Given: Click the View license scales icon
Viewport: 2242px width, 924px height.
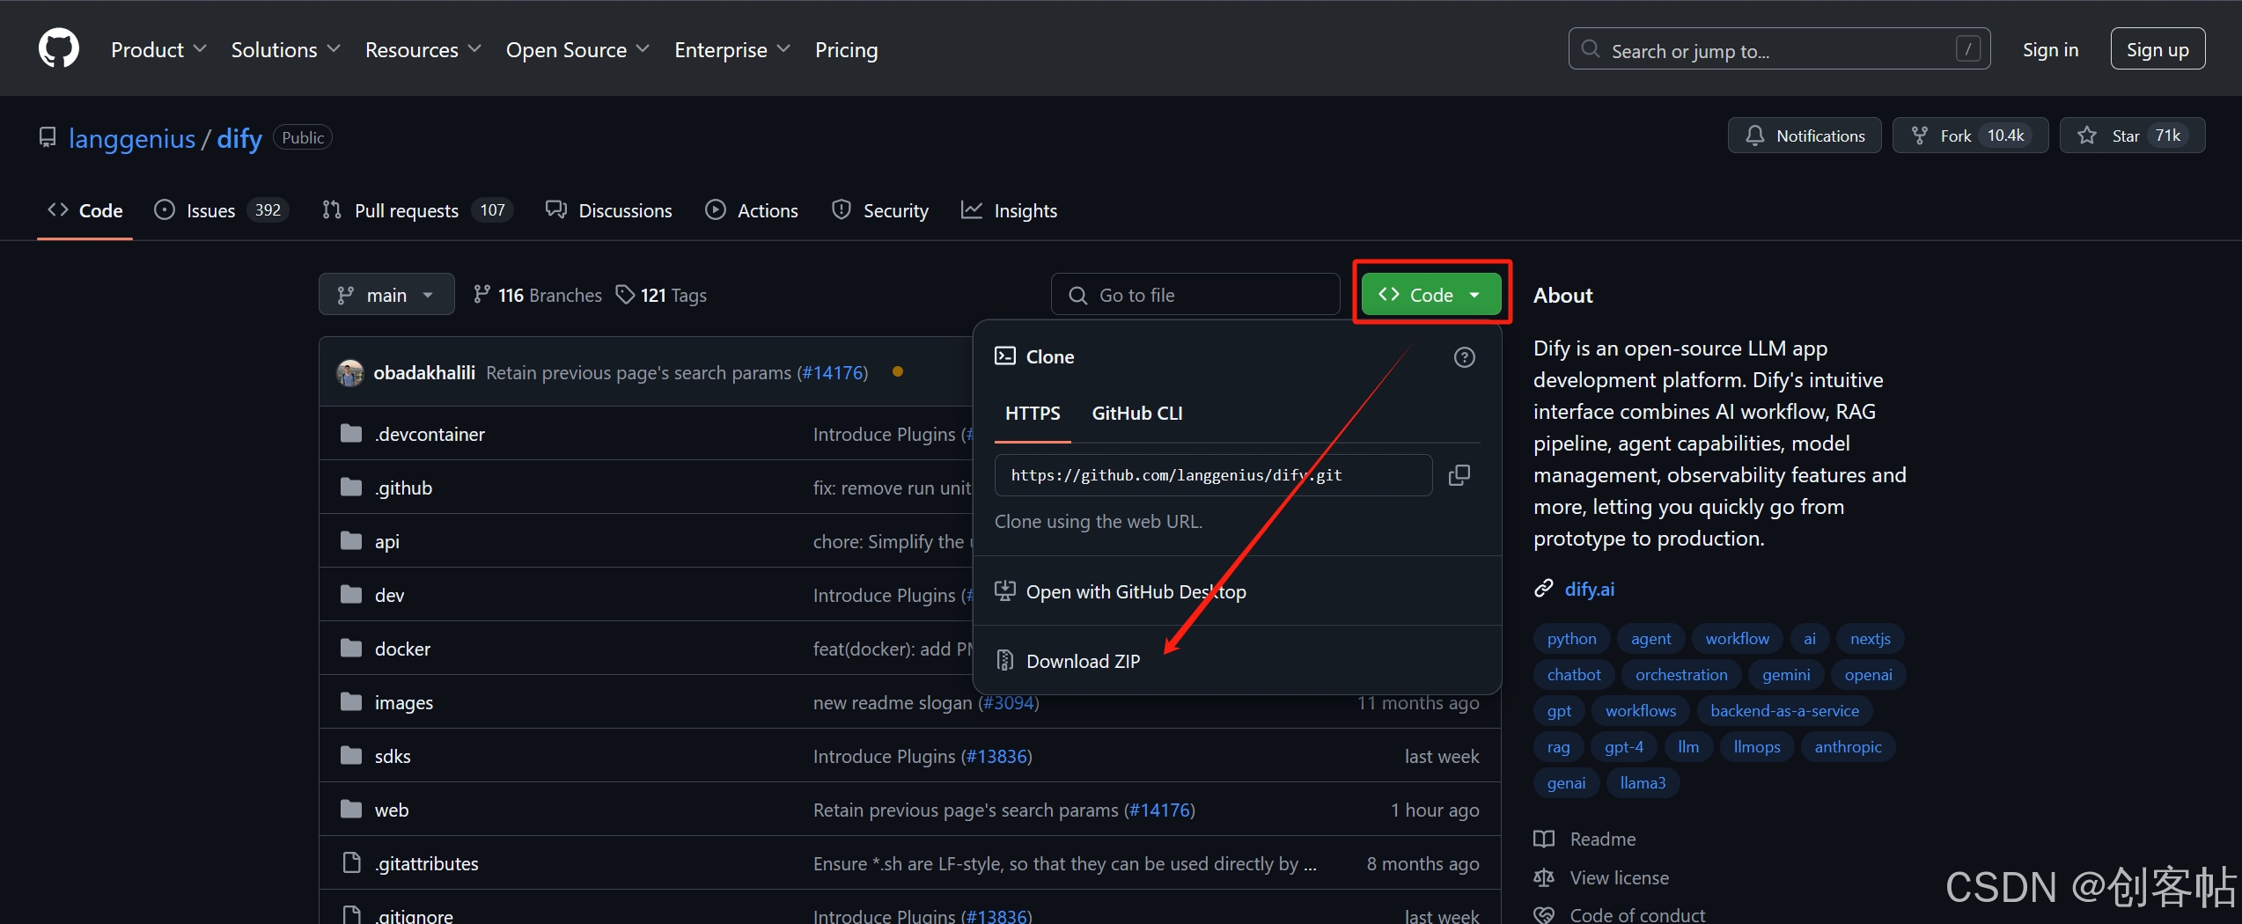Looking at the screenshot, I should (1544, 877).
